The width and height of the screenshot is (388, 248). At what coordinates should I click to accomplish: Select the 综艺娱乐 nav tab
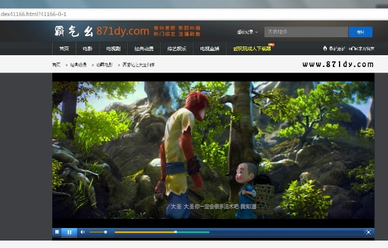pos(177,48)
